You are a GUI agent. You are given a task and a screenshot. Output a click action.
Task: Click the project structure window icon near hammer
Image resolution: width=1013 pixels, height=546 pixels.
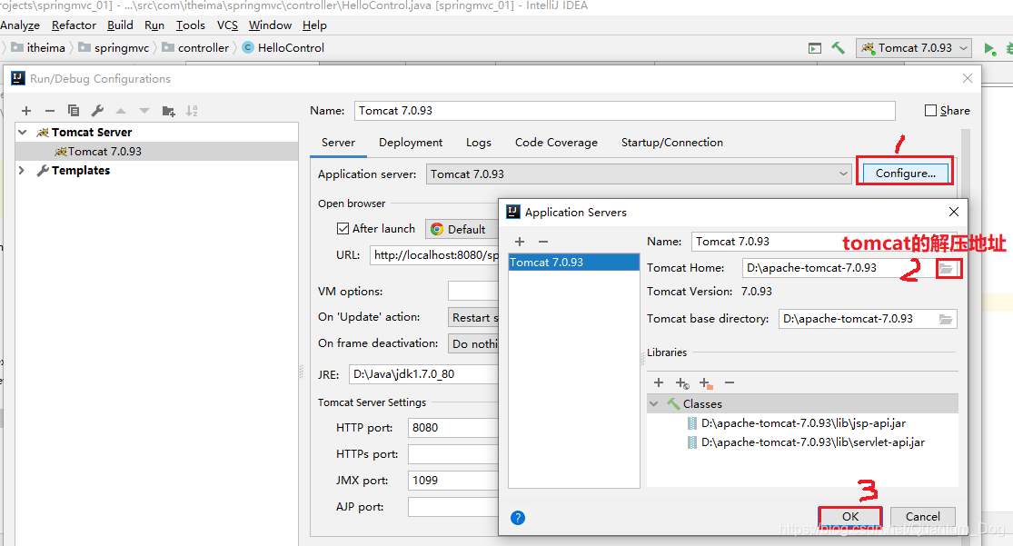[x=815, y=48]
